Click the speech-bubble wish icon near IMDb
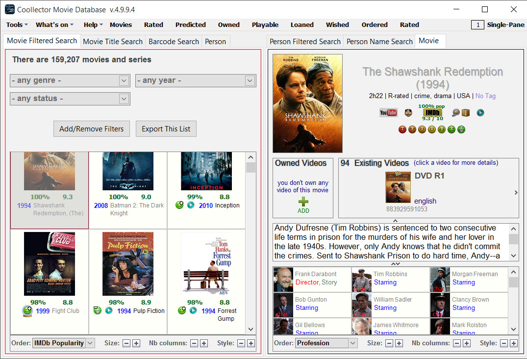 (456, 113)
